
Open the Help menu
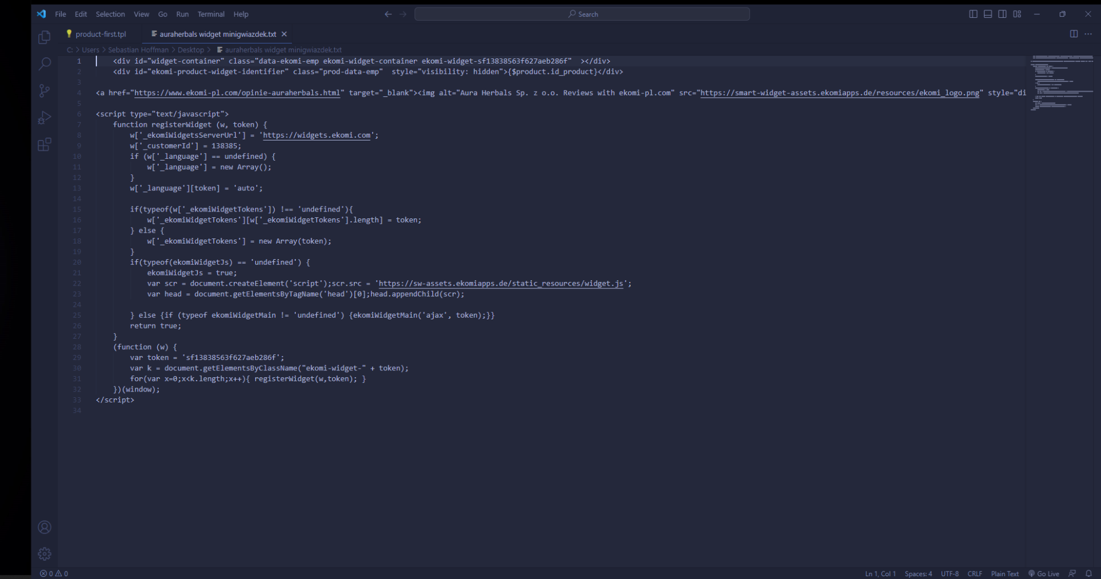coord(241,14)
